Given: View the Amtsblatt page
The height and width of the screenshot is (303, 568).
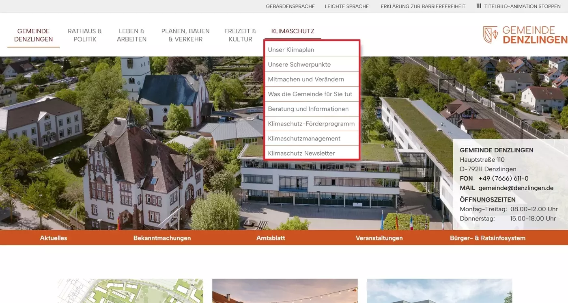Looking at the screenshot, I should 271,238.
